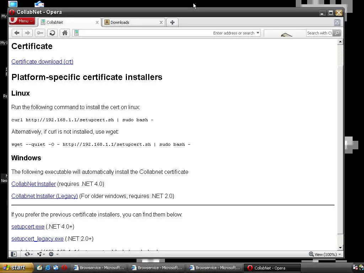Click the curl setupcert.sh command text
The width and height of the screenshot is (364, 273).
(x=82, y=120)
